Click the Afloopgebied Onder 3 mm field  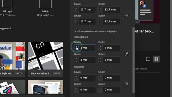[x=111, y=48]
